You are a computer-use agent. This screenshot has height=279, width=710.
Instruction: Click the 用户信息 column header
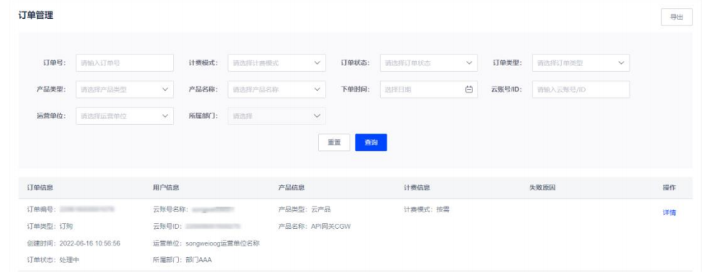(166, 187)
